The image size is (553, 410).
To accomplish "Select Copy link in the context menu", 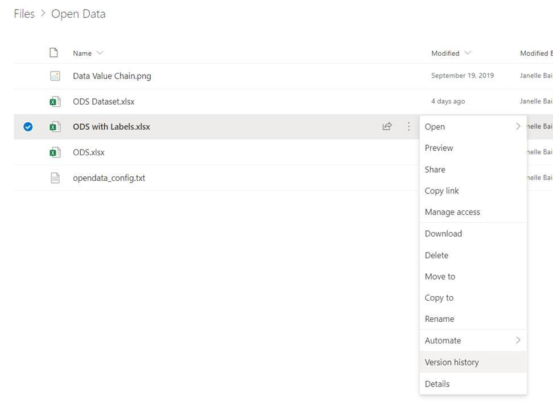I will (x=473, y=190).
